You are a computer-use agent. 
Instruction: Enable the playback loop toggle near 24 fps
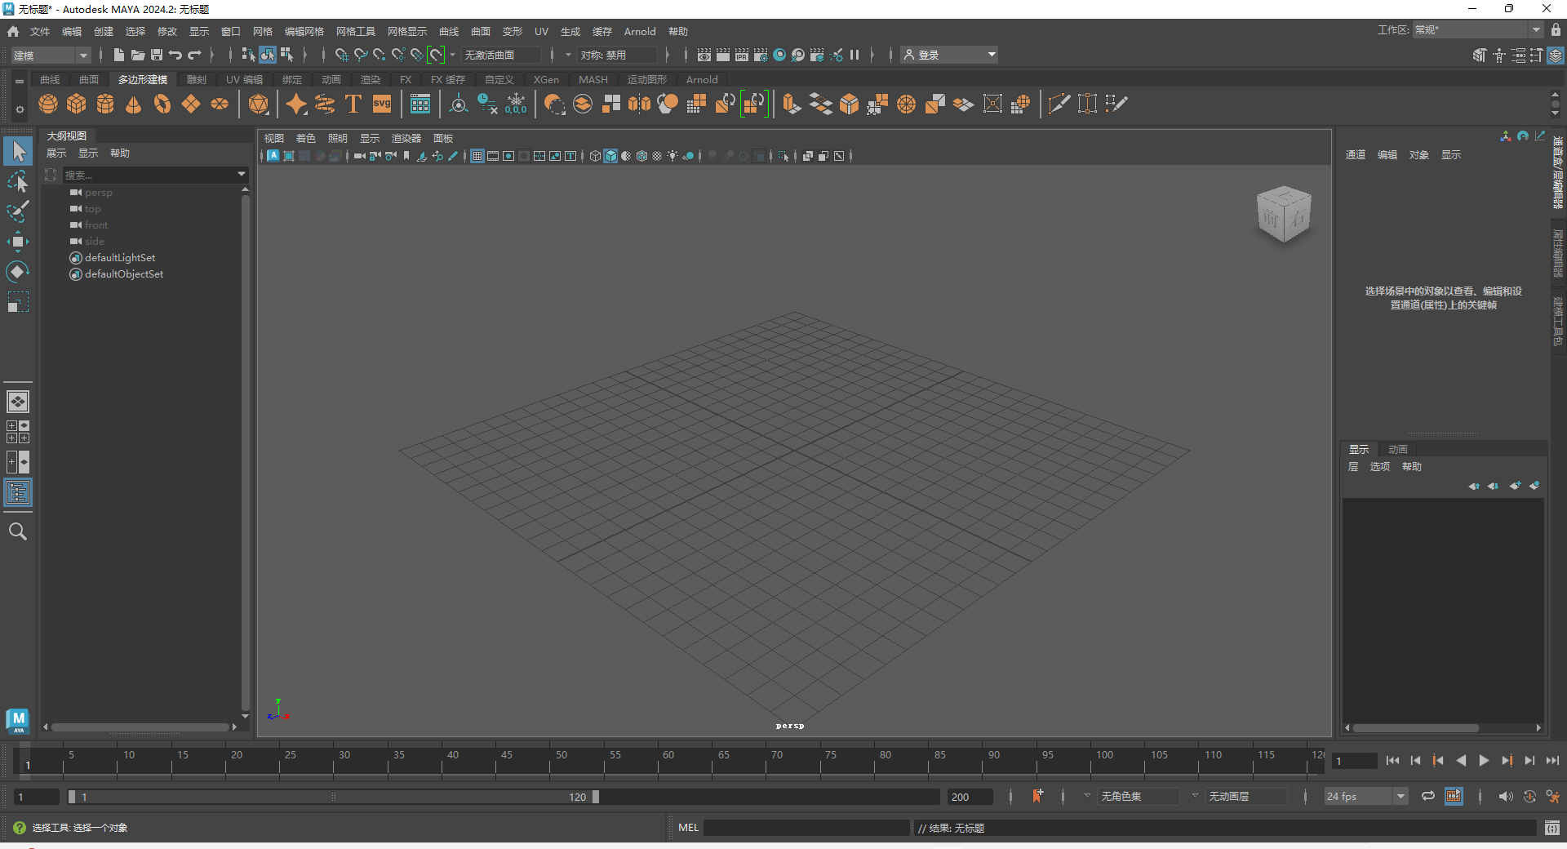click(1427, 796)
